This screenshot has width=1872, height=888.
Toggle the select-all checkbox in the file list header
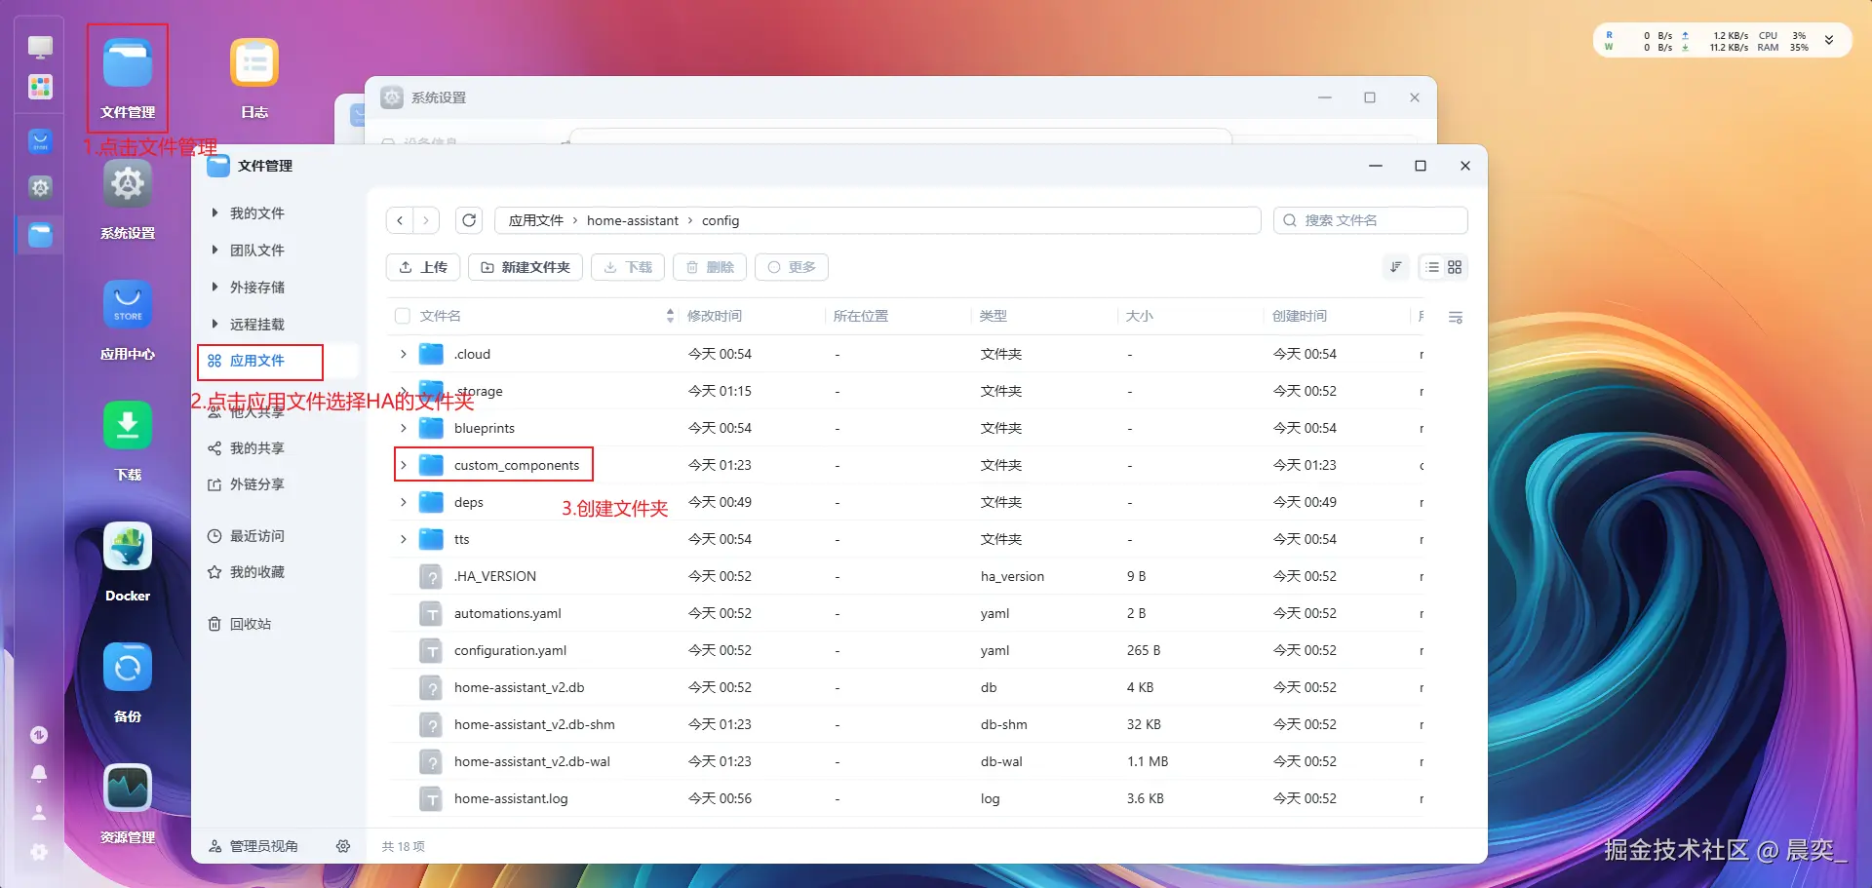click(x=403, y=316)
